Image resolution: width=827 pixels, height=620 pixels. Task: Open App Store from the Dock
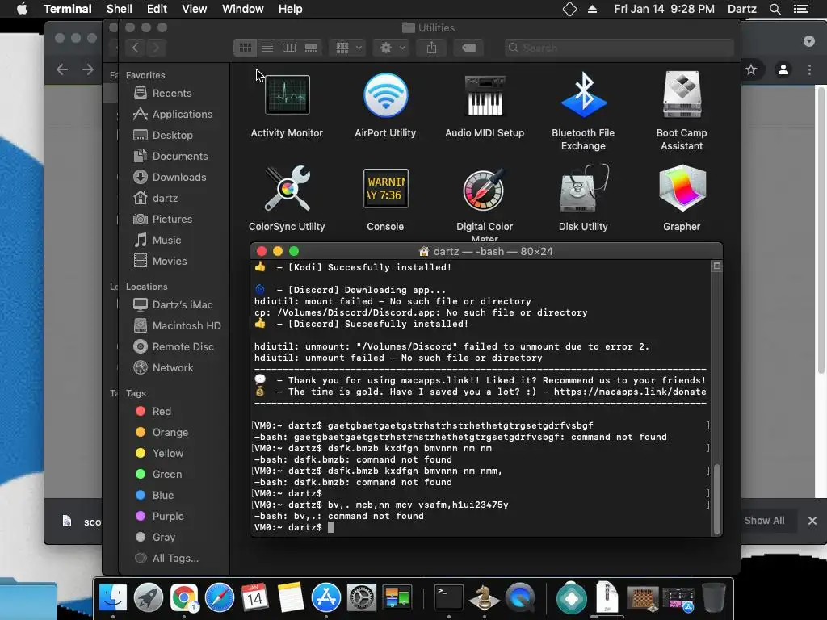(x=326, y=598)
